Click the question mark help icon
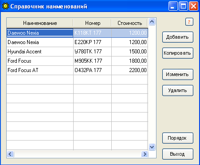Screen dimensions: 200x165 pyautogui.click(x=189, y=22)
